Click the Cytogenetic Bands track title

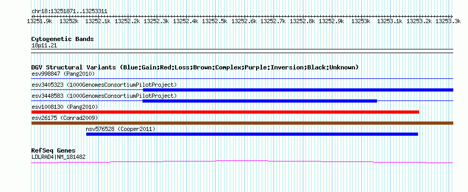click(x=63, y=39)
